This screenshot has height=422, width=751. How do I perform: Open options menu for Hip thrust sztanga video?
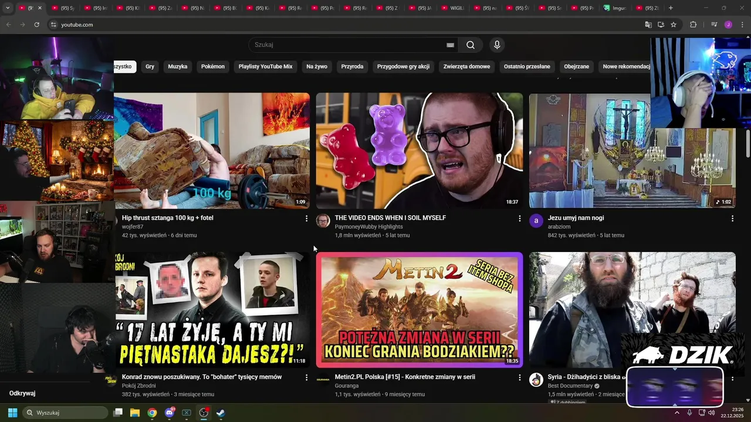coord(306,218)
